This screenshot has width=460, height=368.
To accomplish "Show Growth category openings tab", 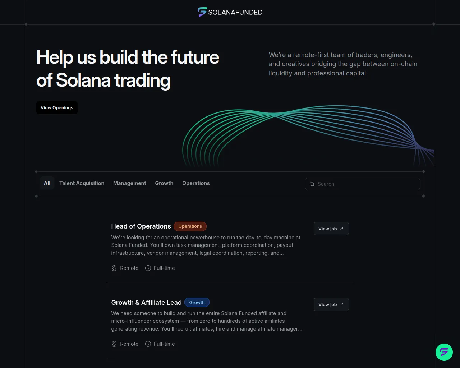I will click(164, 183).
